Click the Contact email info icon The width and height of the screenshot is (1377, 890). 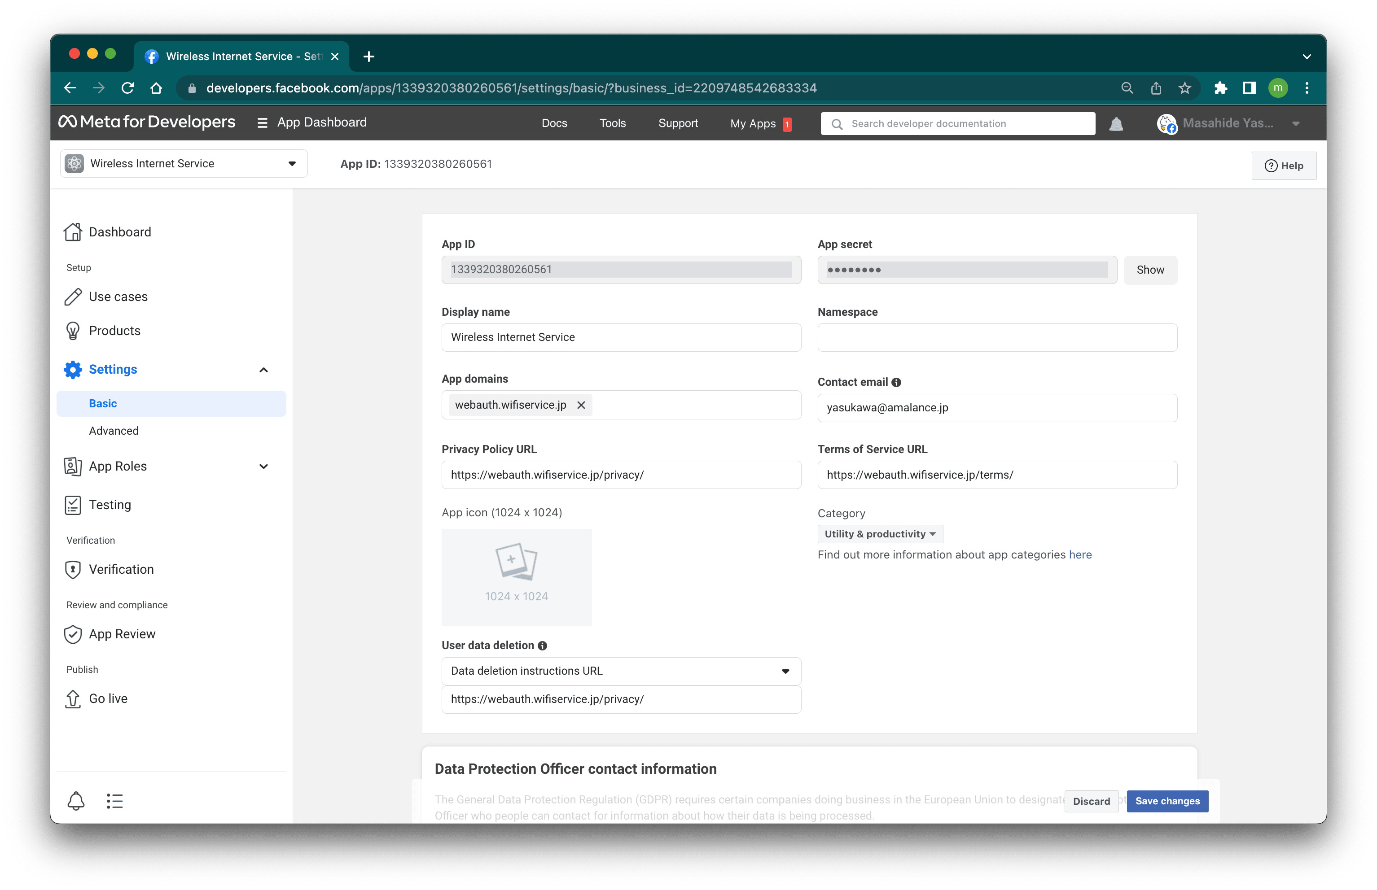(x=896, y=382)
